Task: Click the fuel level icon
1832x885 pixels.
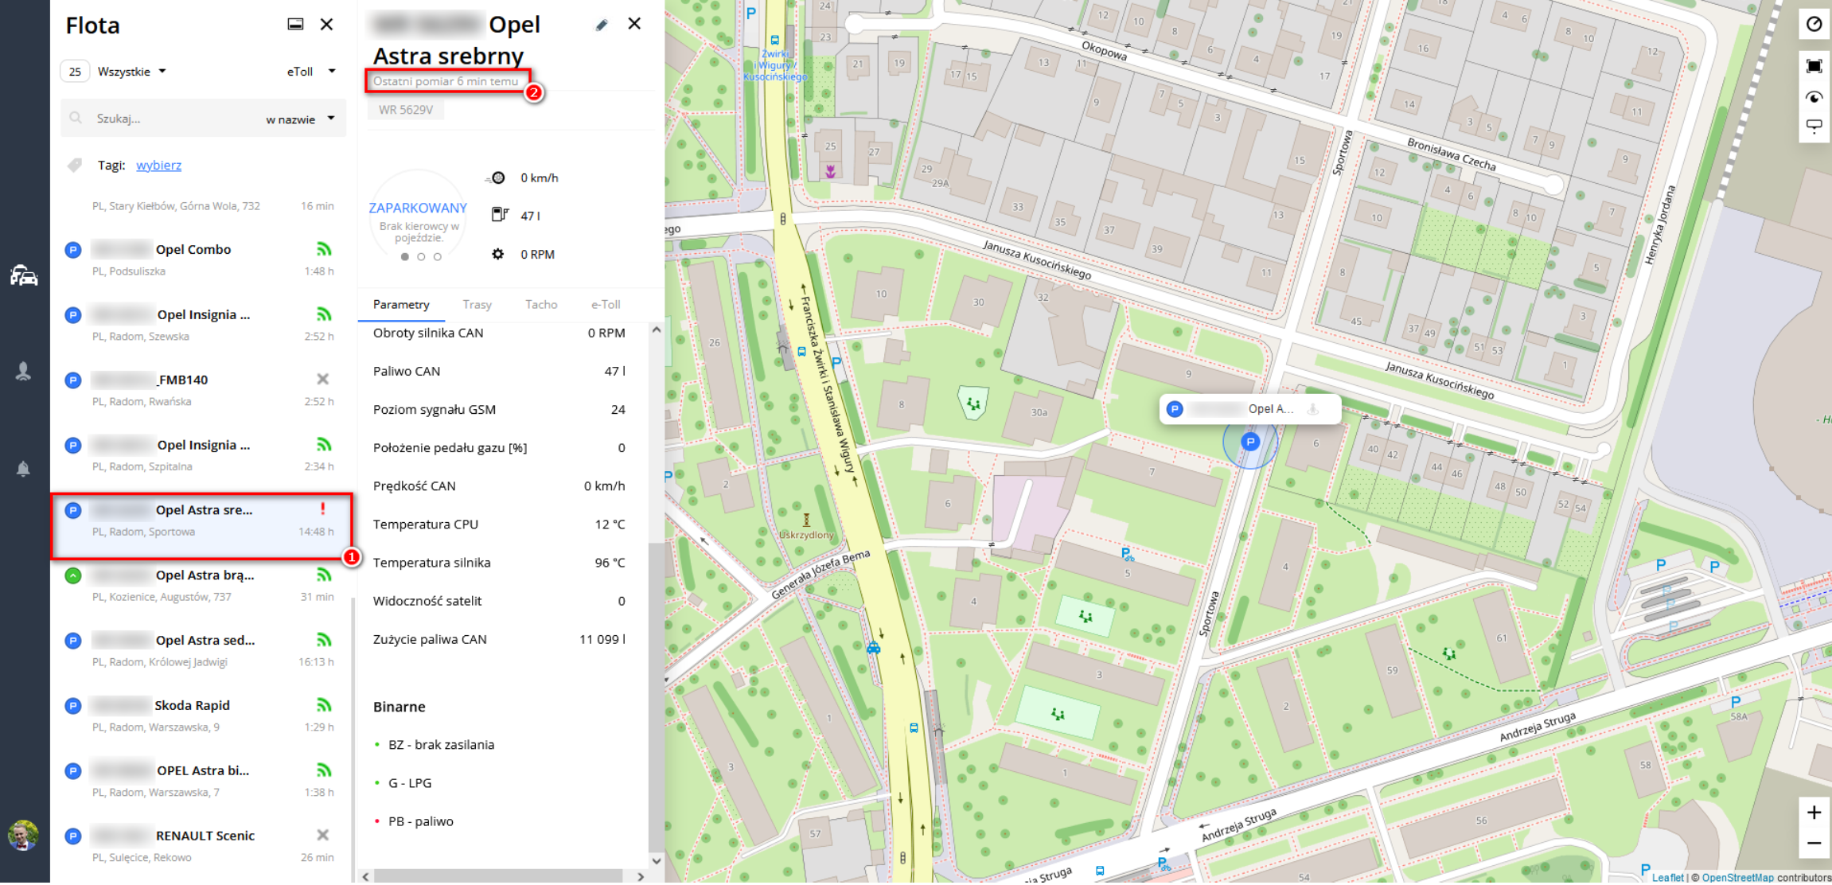Action: coord(499,215)
